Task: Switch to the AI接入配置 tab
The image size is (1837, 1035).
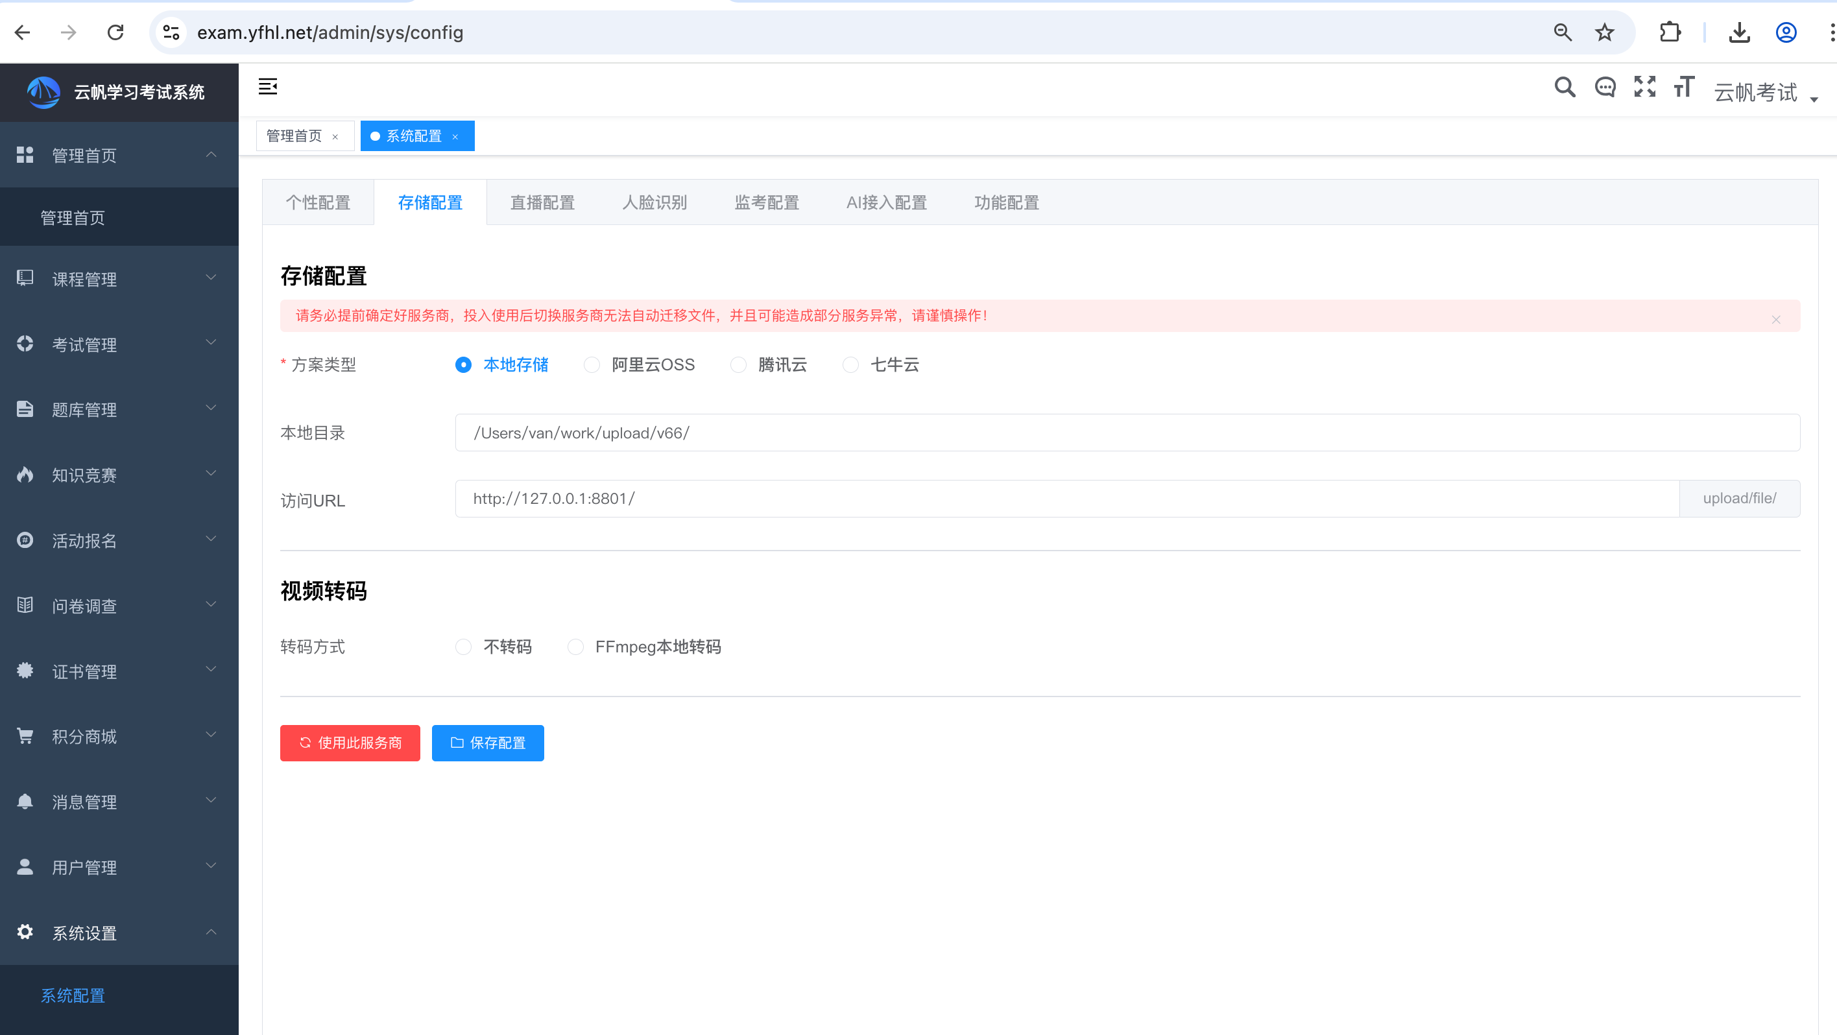Action: [x=887, y=202]
